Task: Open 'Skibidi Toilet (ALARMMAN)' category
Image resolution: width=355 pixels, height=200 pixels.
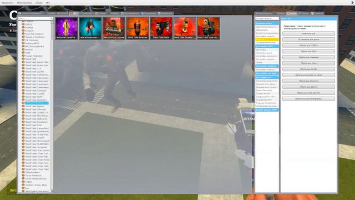Action: pyautogui.click(x=37, y=144)
